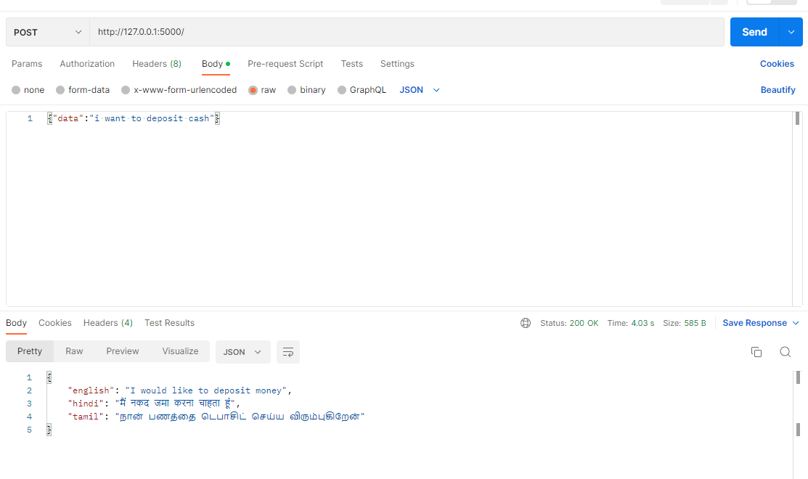Open the POST request method dropdown
The image size is (808, 479).
click(47, 32)
